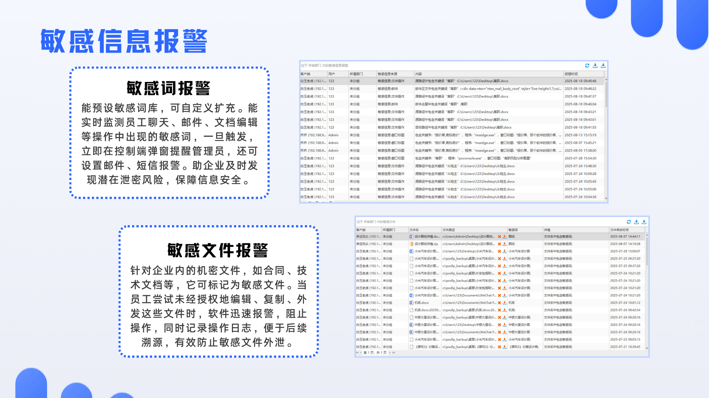Export the sensitive files list via download icon
The image size is (709, 398).
point(636,222)
